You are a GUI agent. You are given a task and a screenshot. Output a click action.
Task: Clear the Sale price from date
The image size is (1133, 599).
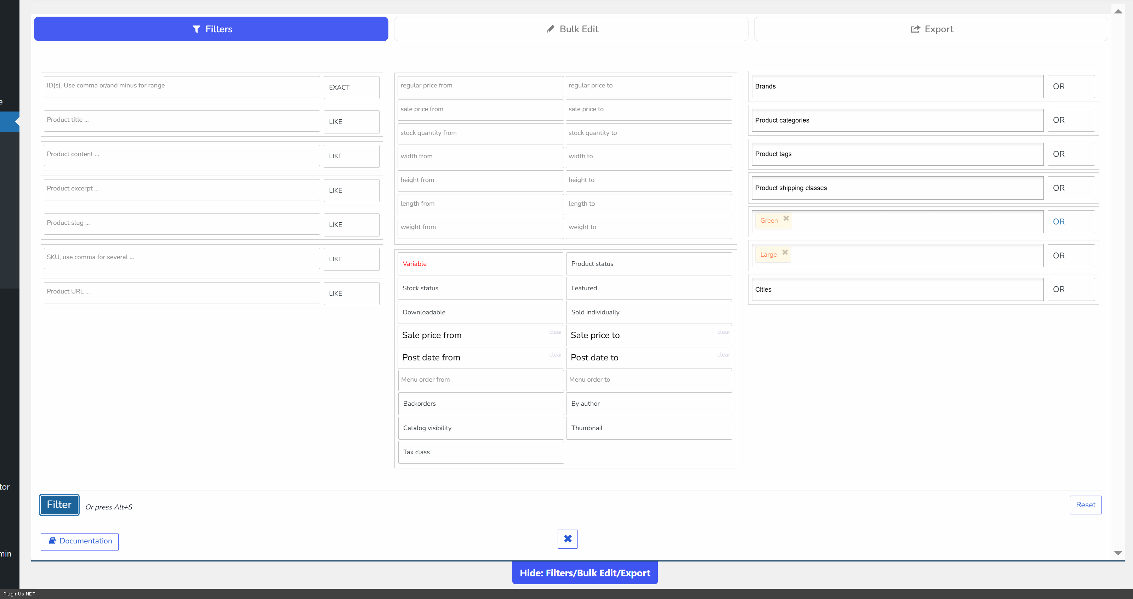[x=555, y=332]
